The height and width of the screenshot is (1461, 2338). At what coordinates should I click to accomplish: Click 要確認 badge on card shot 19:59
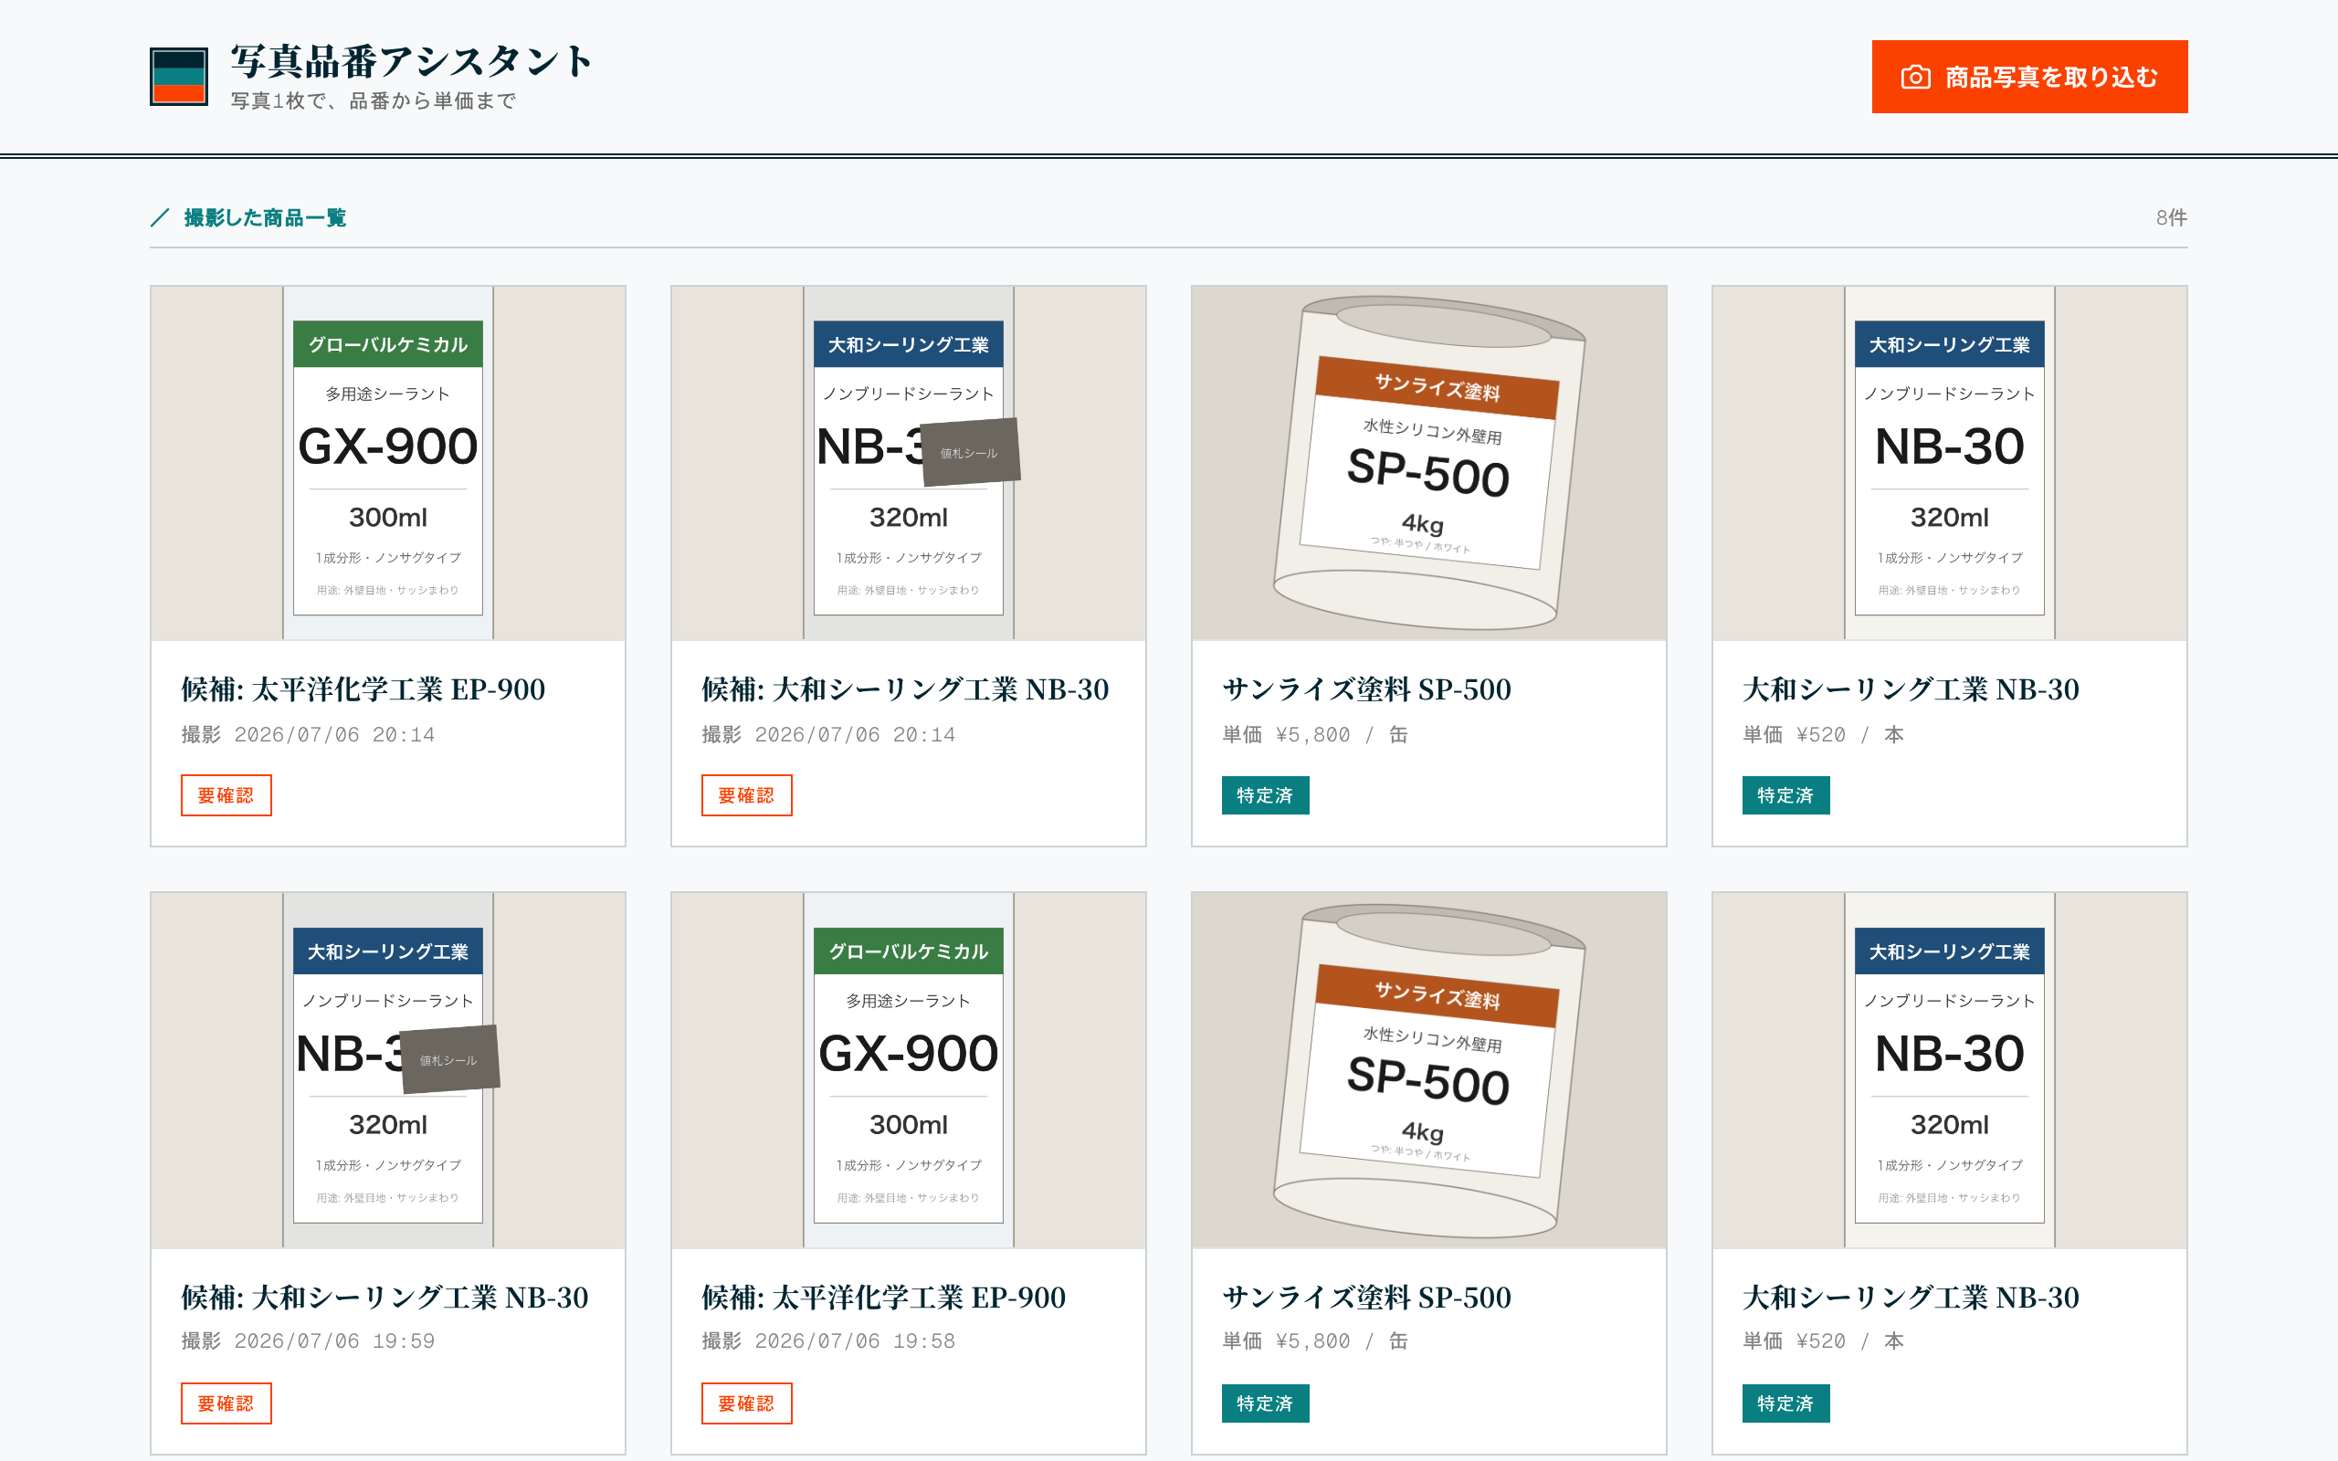[226, 1403]
